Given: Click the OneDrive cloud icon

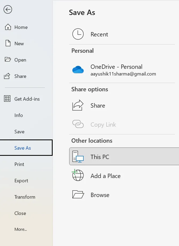Looking at the screenshot, I should pos(78,70).
